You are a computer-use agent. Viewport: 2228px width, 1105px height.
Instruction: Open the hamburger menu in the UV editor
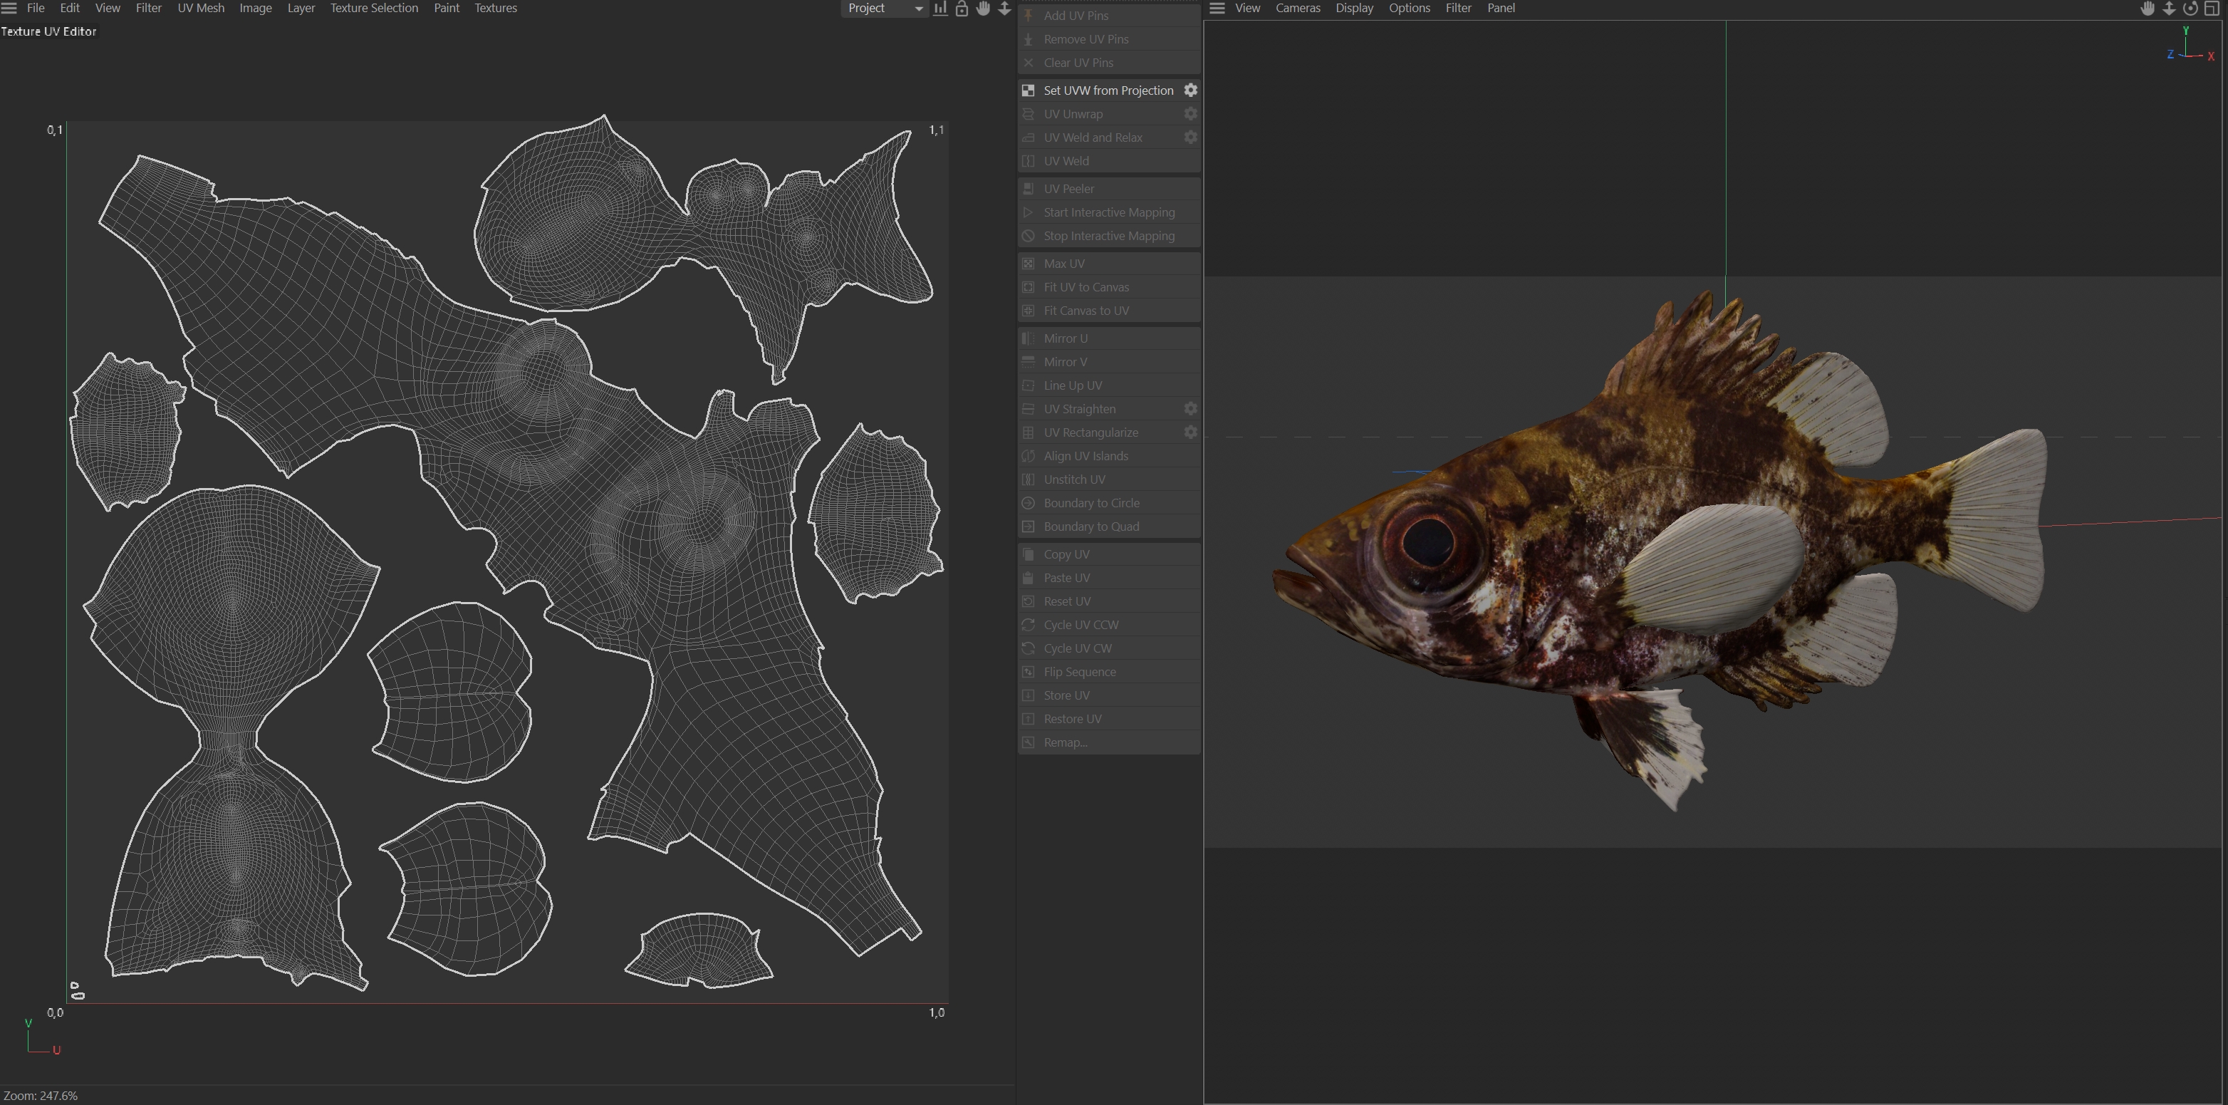[9, 8]
